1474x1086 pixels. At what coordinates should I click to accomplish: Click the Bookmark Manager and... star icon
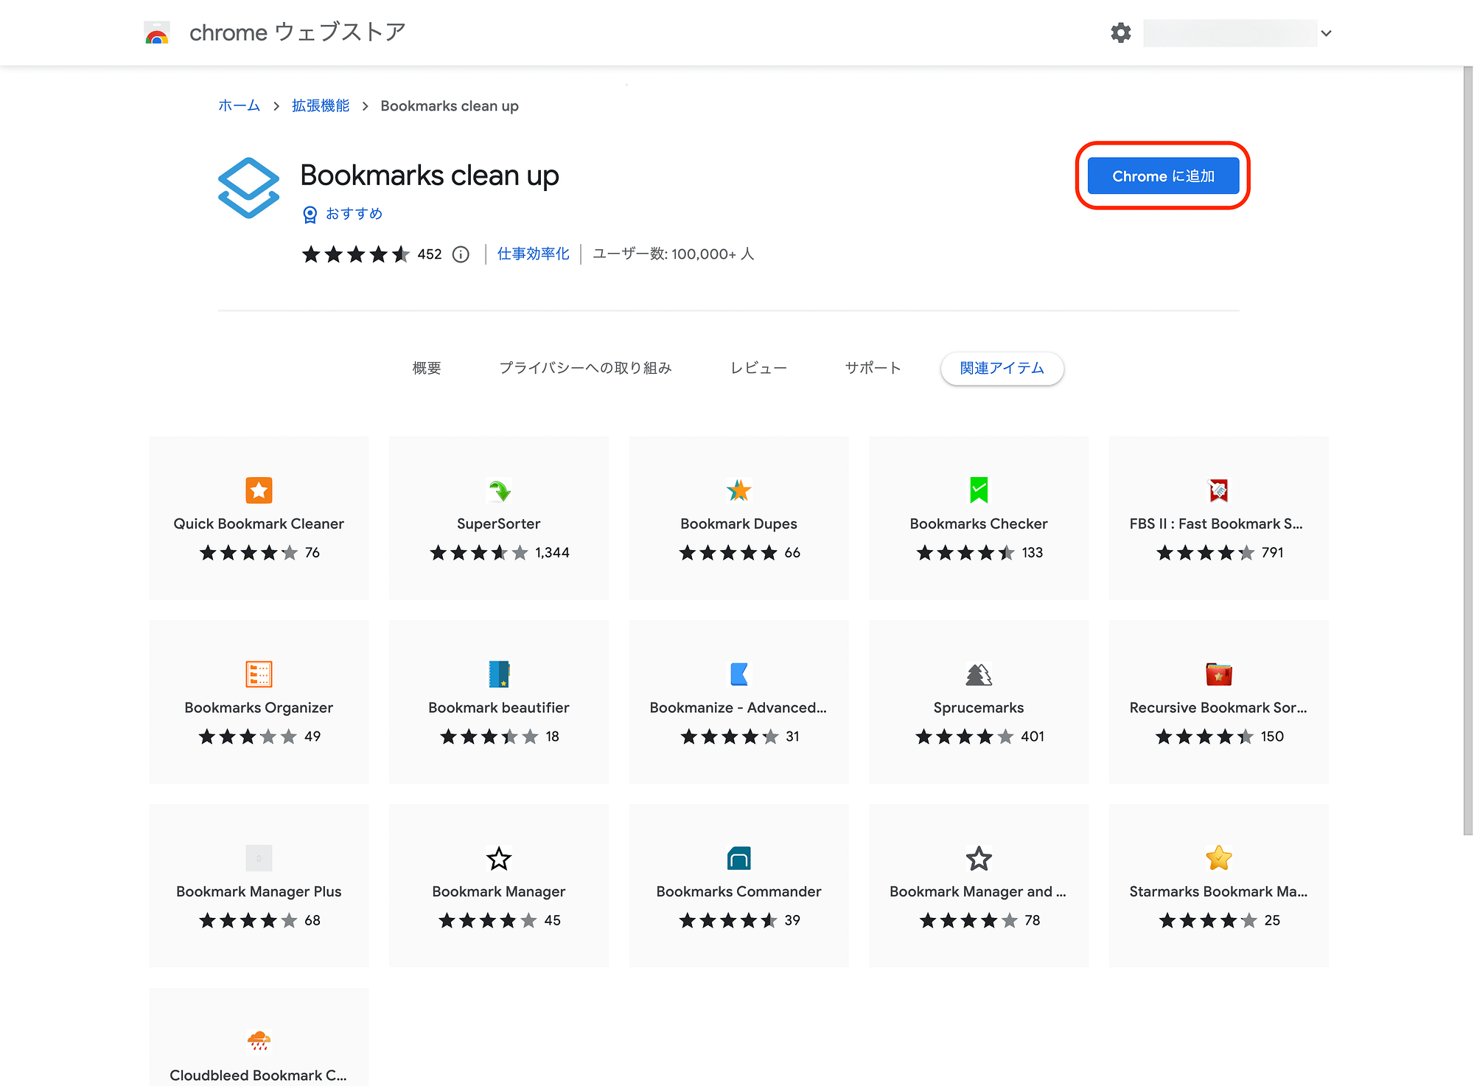(x=979, y=858)
